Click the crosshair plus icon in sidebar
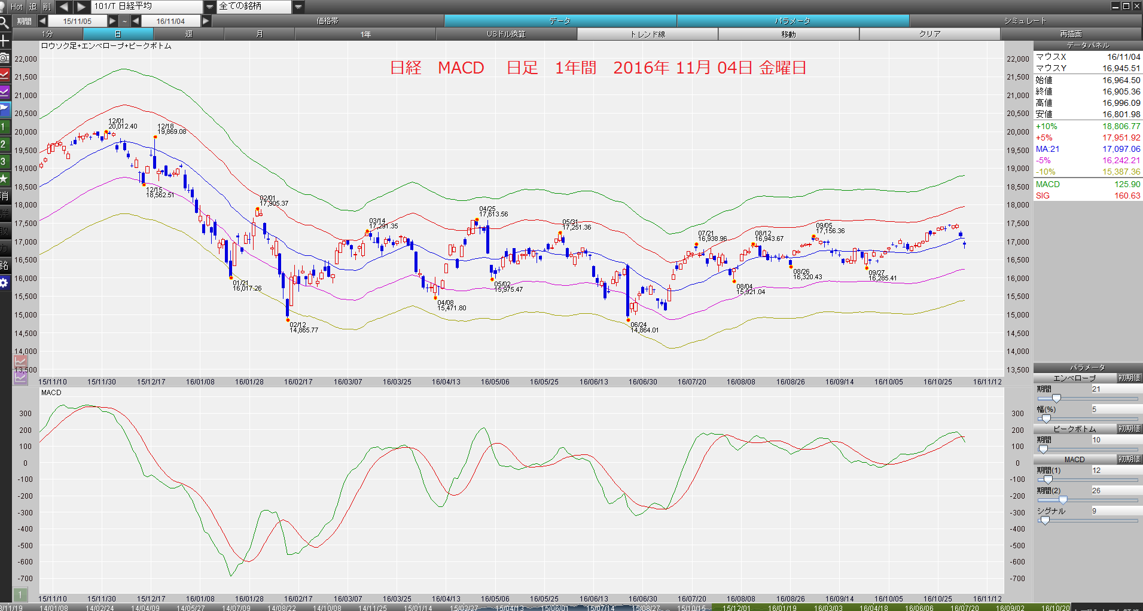This screenshot has width=1143, height=611. coord(5,41)
